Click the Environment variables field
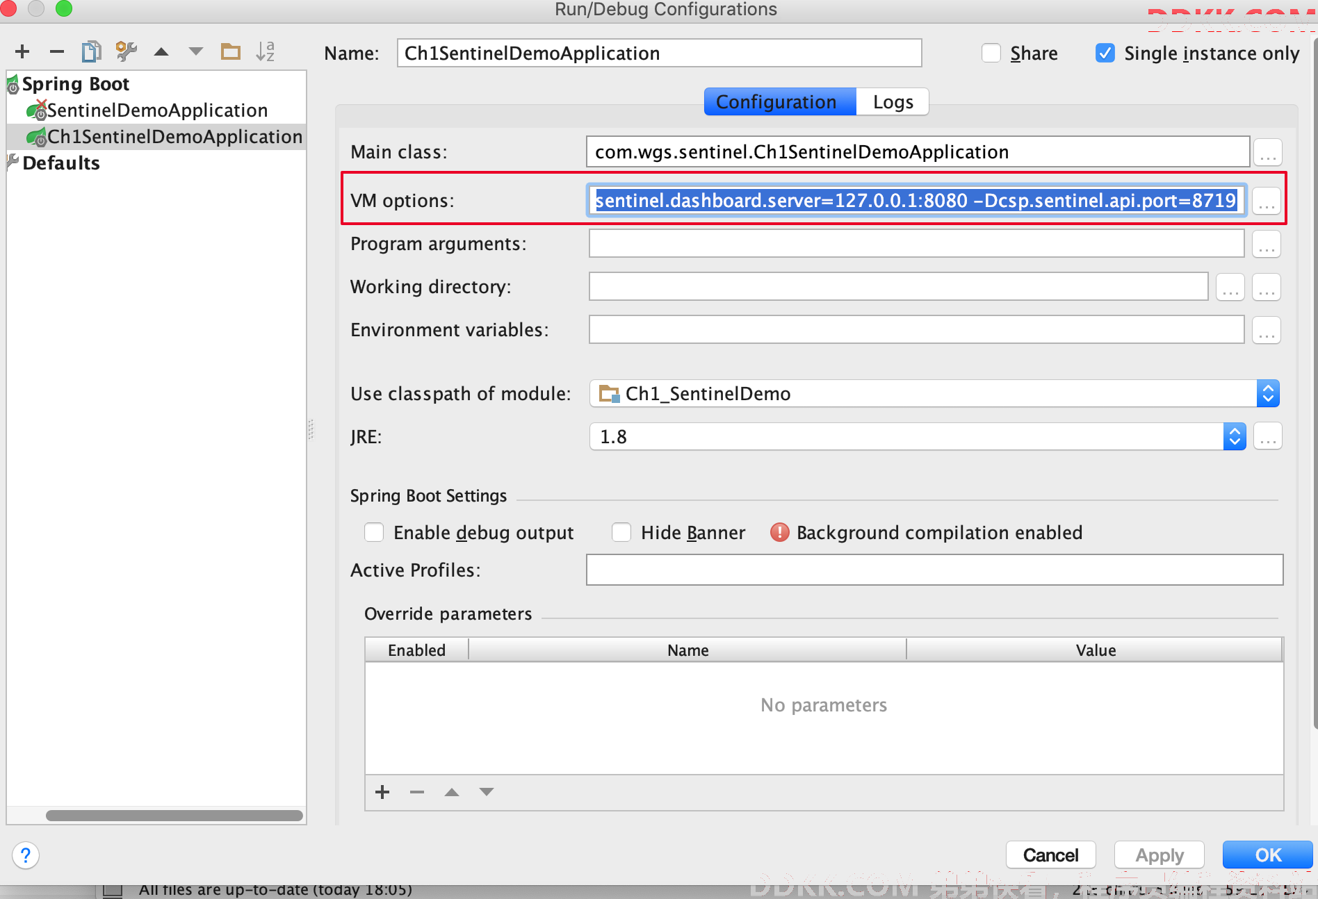 [916, 330]
